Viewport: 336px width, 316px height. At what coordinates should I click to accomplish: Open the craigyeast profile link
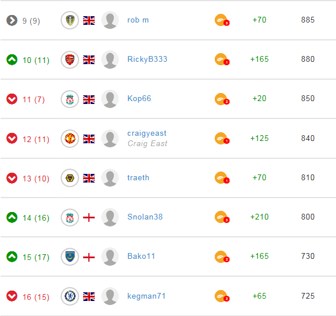tap(147, 133)
